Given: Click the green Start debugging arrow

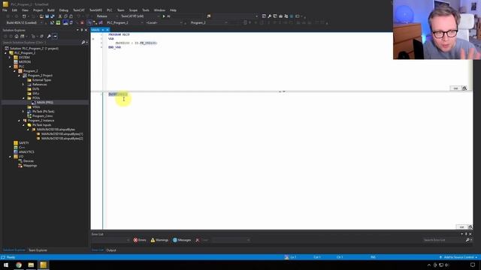Looking at the screenshot, I should point(164,16).
